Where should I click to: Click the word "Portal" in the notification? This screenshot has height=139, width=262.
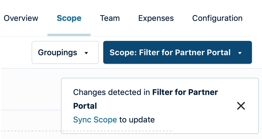click(x=85, y=106)
